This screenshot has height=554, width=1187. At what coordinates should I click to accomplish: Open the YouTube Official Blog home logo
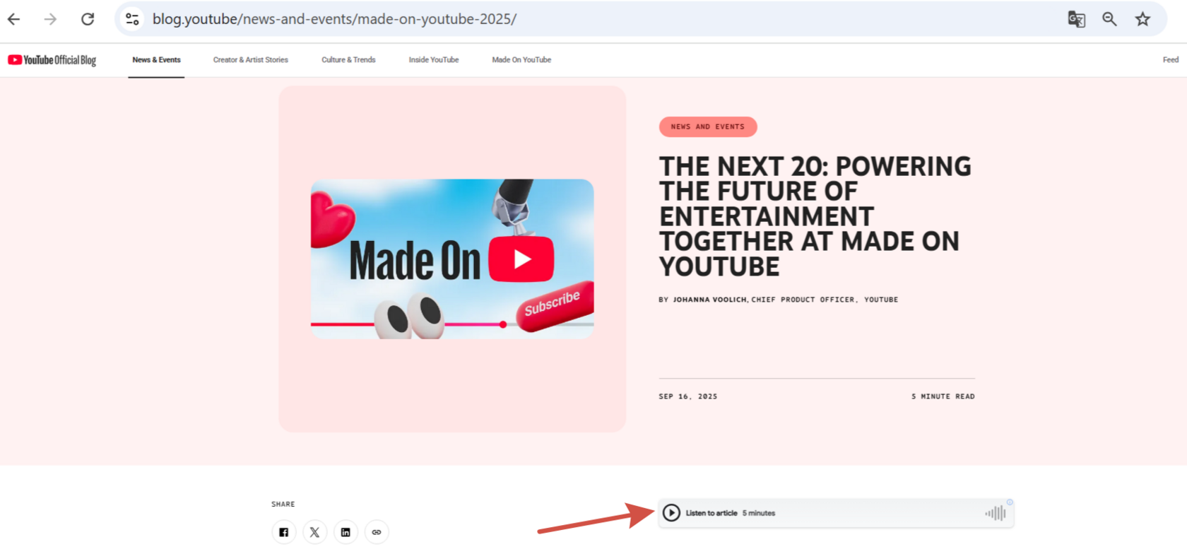52,60
